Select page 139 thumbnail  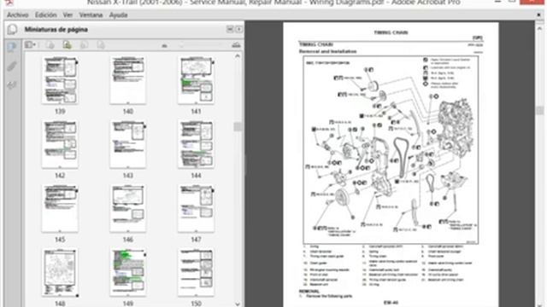(60, 80)
